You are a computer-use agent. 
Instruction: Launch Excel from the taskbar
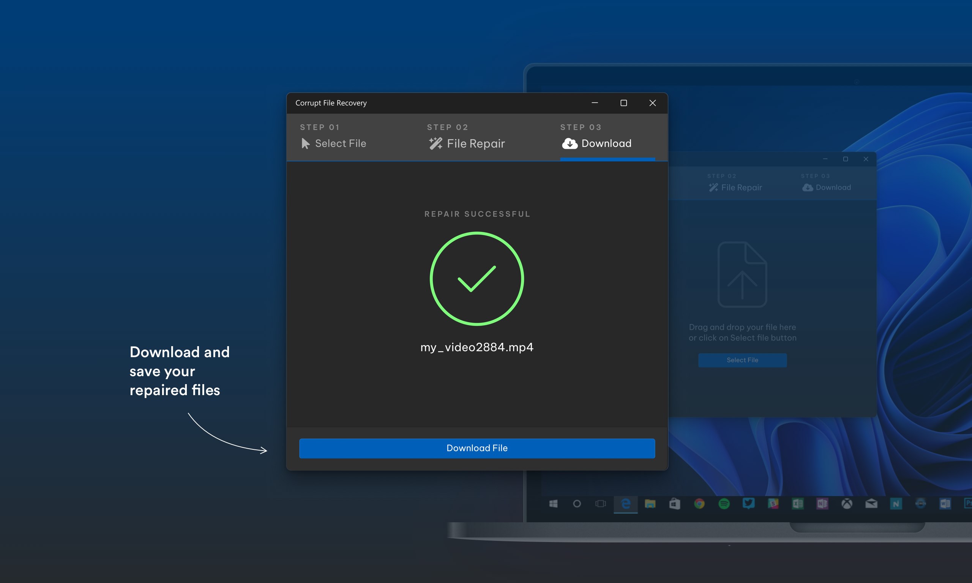point(798,504)
